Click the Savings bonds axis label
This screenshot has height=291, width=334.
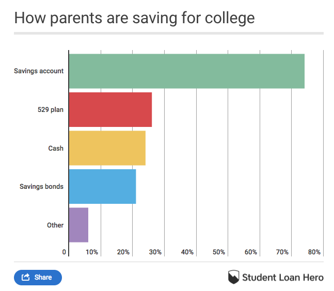[x=41, y=186]
